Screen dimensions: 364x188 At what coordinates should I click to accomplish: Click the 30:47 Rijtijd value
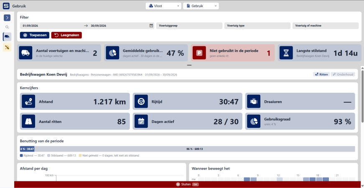[229, 102]
